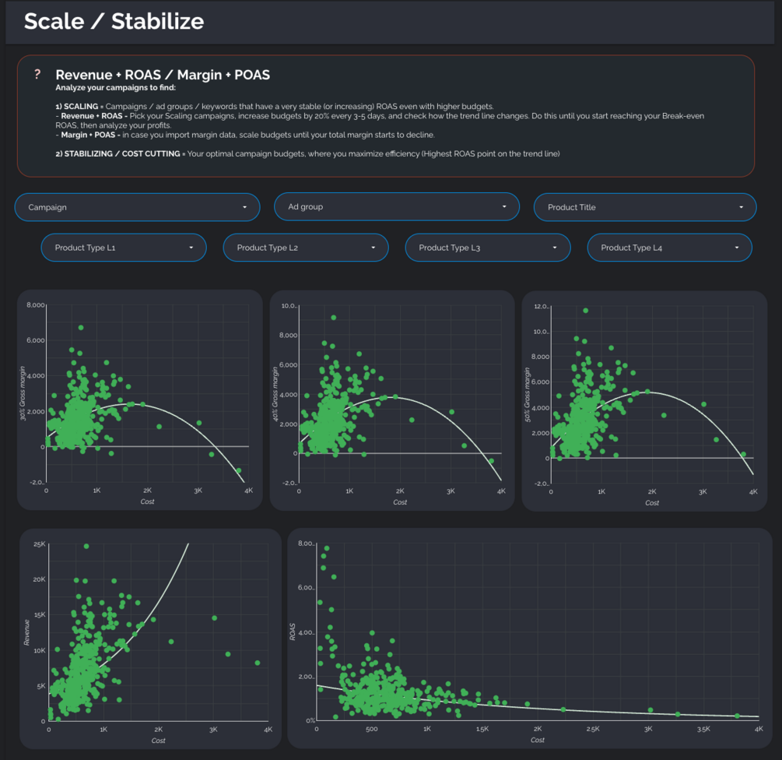Expand the Product Type L2 dropdown
Screen dimensions: 782x760
click(306, 248)
